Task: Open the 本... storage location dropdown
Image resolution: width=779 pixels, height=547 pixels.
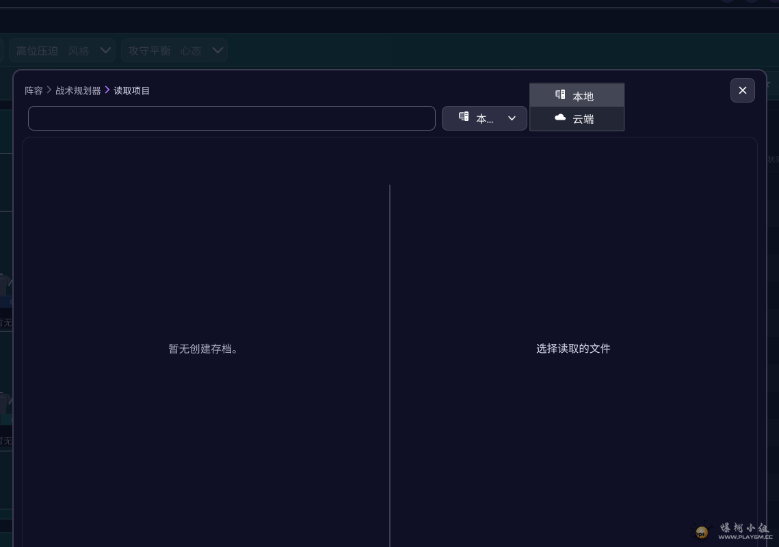Action: (484, 118)
